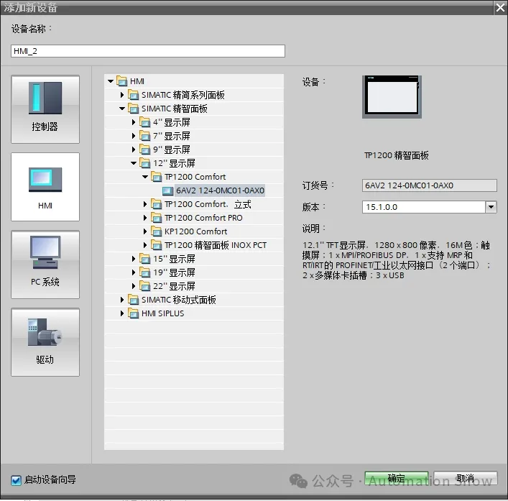This screenshot has height=501, width=508.
Task: Click the 4" 显示屏 folder icon
Action: click(145, 122)
